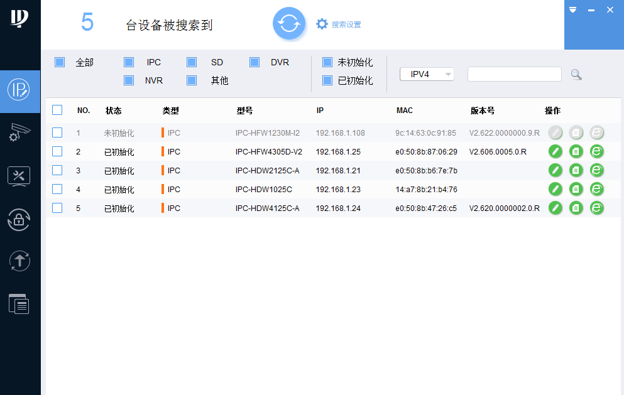624x395 pixels.
Task: Open the device upgrade tool
Action: click(19, 261)
